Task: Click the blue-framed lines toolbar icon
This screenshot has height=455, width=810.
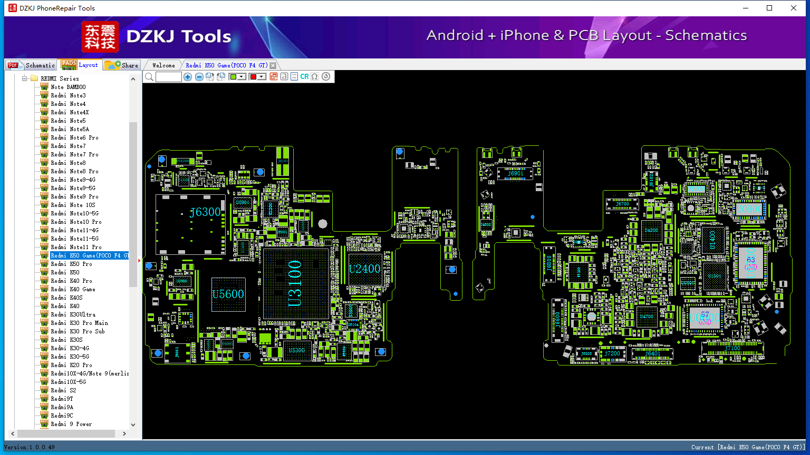Action: 294,77
